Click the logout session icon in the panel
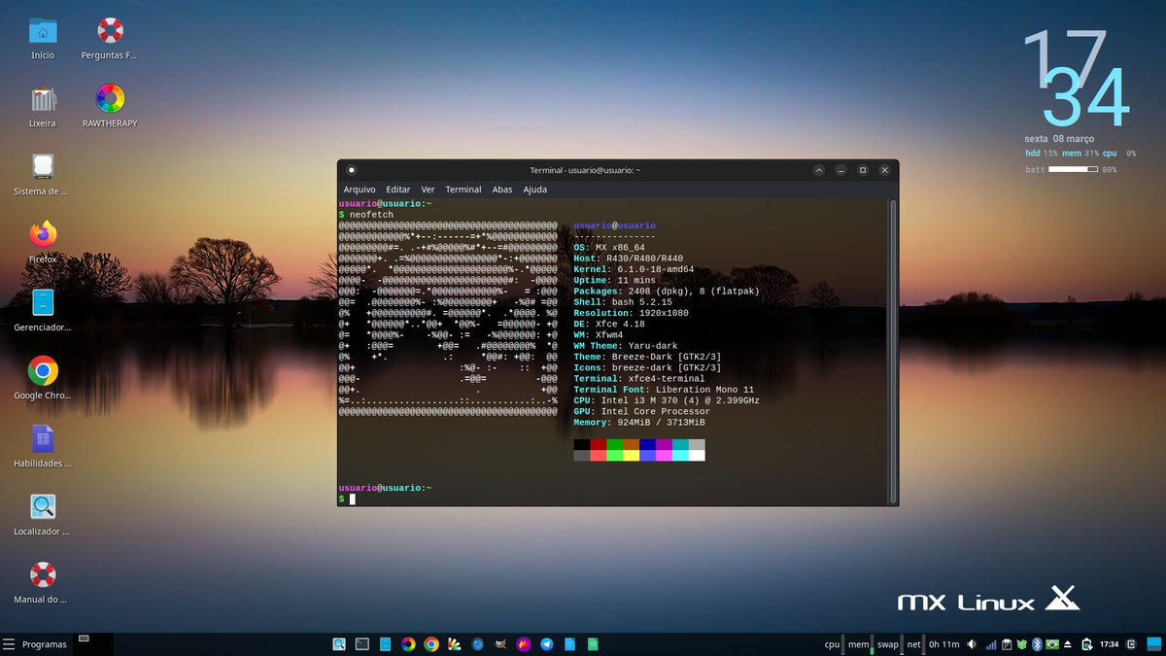The width and height of the screenshot is (1166, 656). pyautogui.click(x=1131, y=644)
